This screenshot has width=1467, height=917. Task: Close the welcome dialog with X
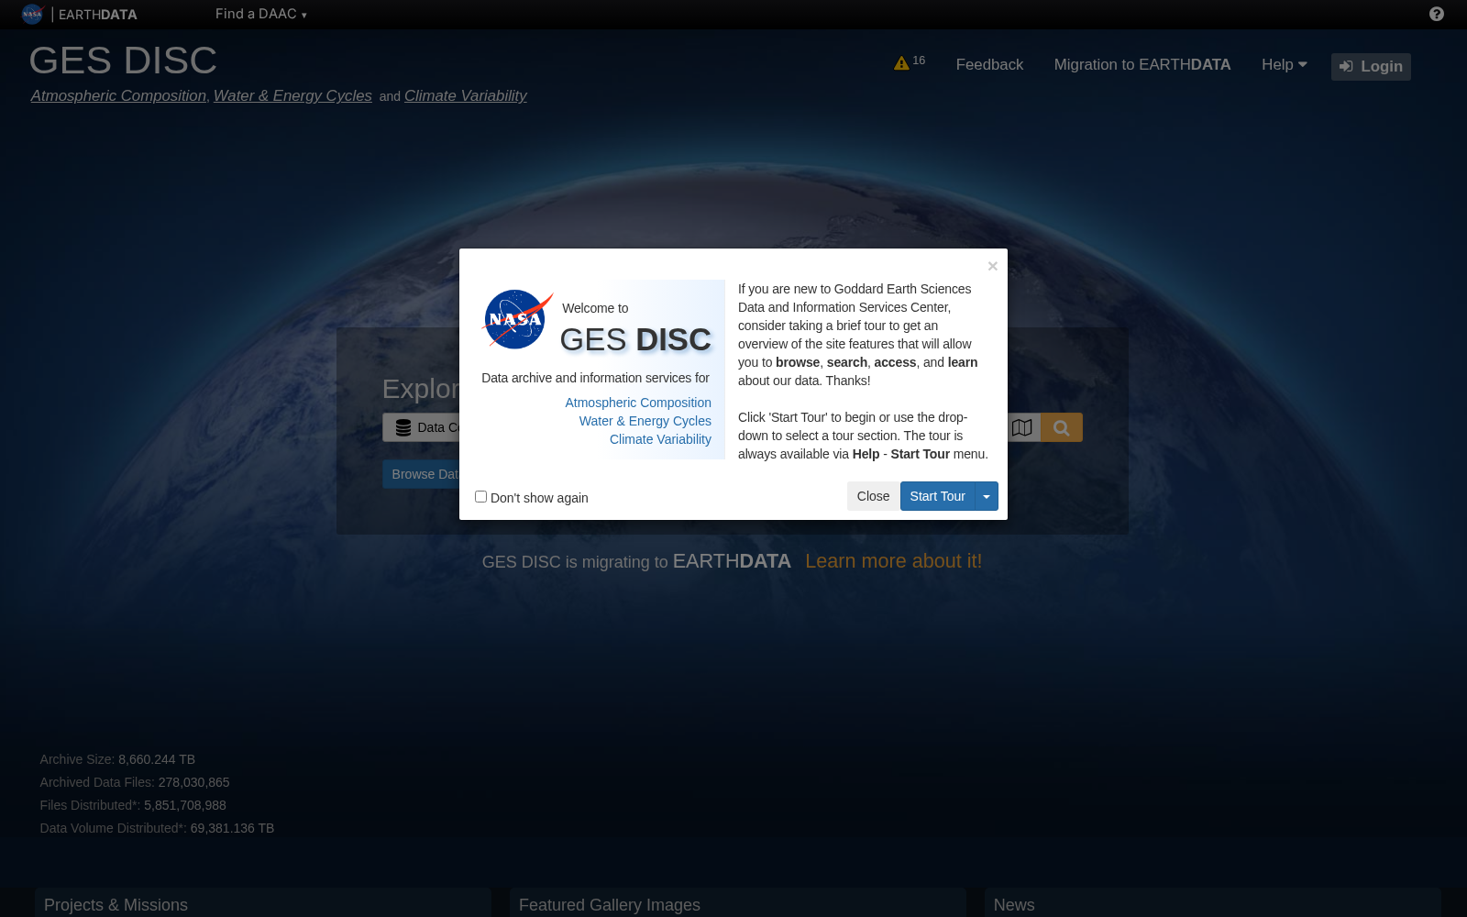[992, 266]
